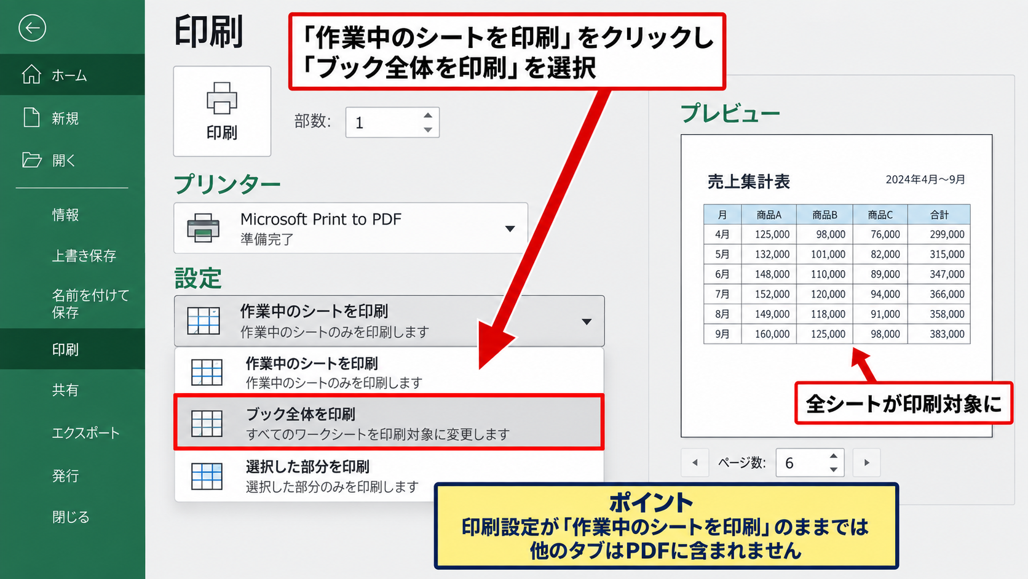Click the new document page icon
Screen dimensions: 1028x579
pyautogui.click(x=31, y=117)
